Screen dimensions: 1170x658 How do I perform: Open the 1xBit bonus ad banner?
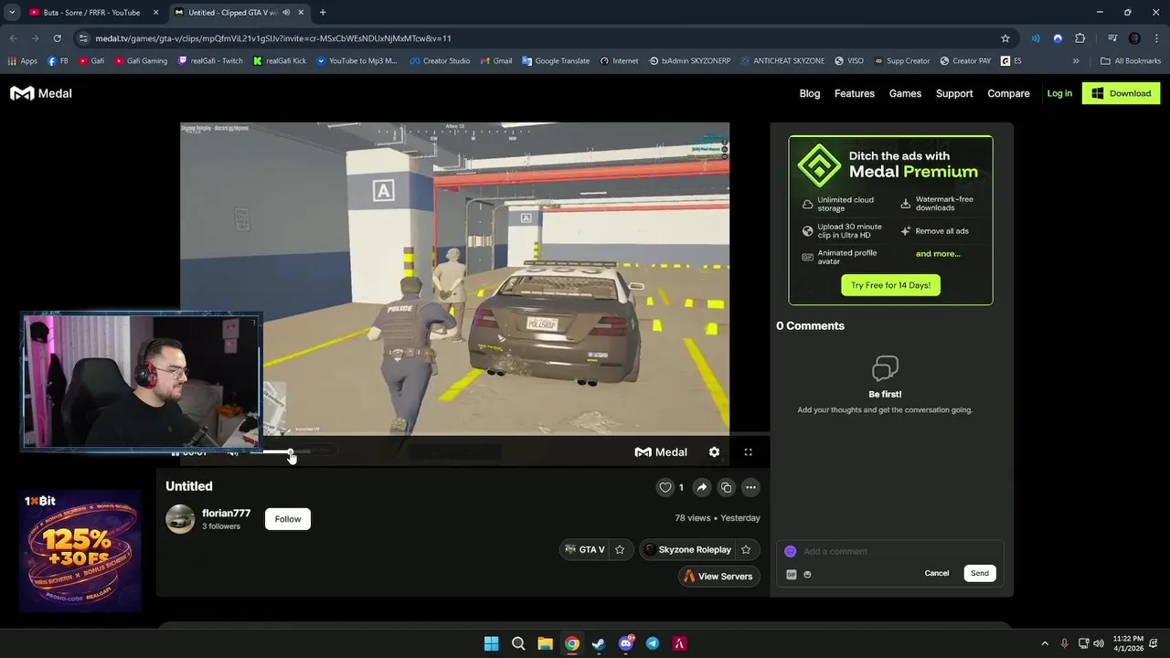(x=80, y=551)
